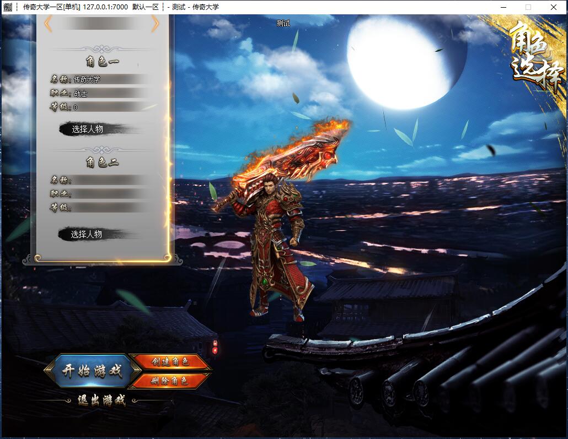
Task: Exit the game via 退出游戏
Action: click(101, 400)
